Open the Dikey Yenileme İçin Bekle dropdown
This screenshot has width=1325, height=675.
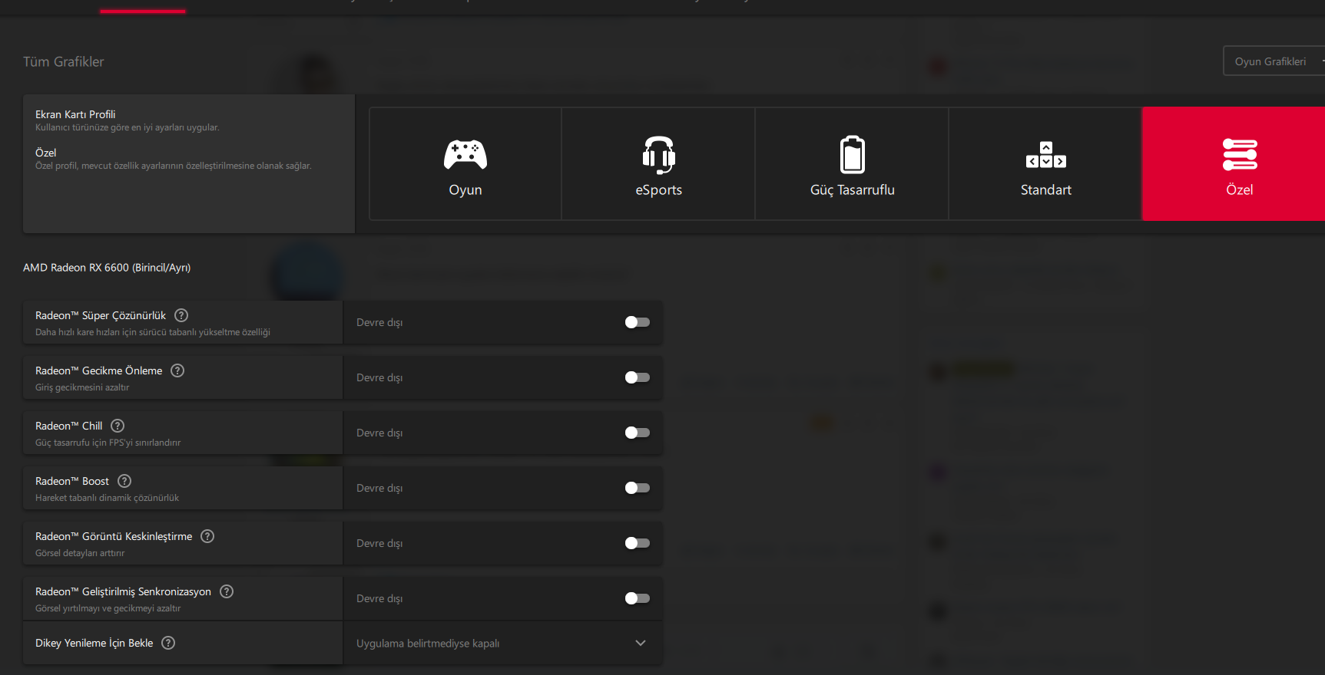[502, 643]
